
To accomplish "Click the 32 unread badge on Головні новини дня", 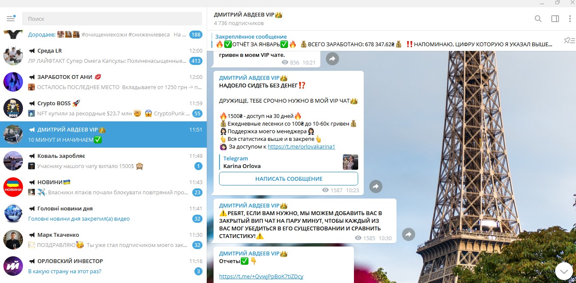I will pyautogui.click(x=197, y=219).
